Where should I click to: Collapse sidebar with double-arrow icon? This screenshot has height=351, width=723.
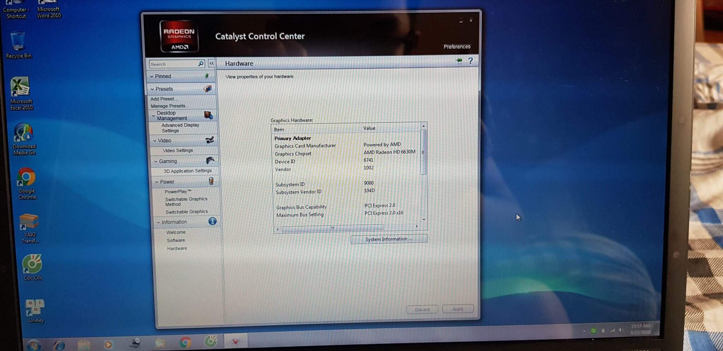click(x=211, y=63)
